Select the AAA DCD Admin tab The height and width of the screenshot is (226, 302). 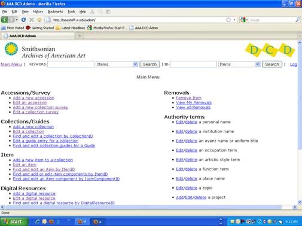[38, 36]
